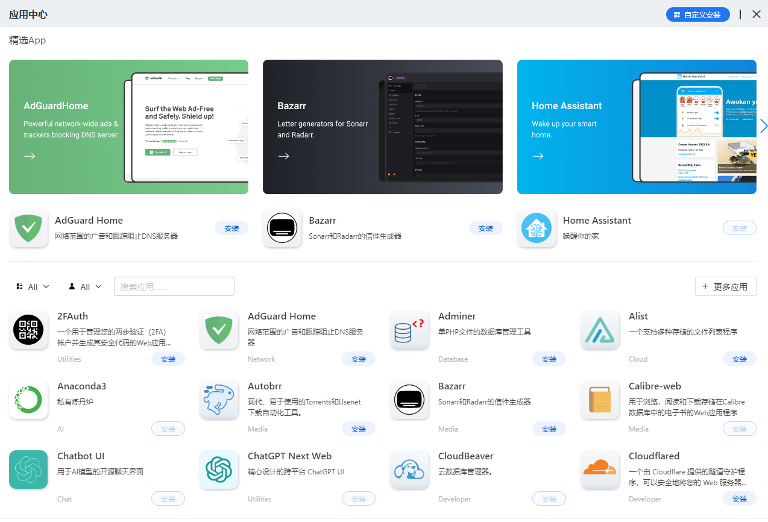Image resolution: width=768 pixels, height=522 pixels.
Task: Click the Anaconda3 install button
Action: pos(168,429)
